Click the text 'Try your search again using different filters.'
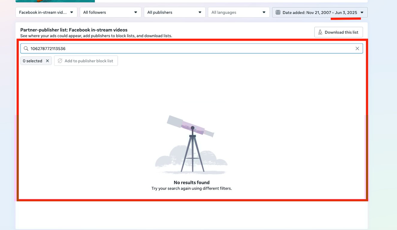This screenshot has height=230, width=397. tap(192, 188)
